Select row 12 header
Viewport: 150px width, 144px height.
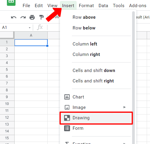pos(7,118)
